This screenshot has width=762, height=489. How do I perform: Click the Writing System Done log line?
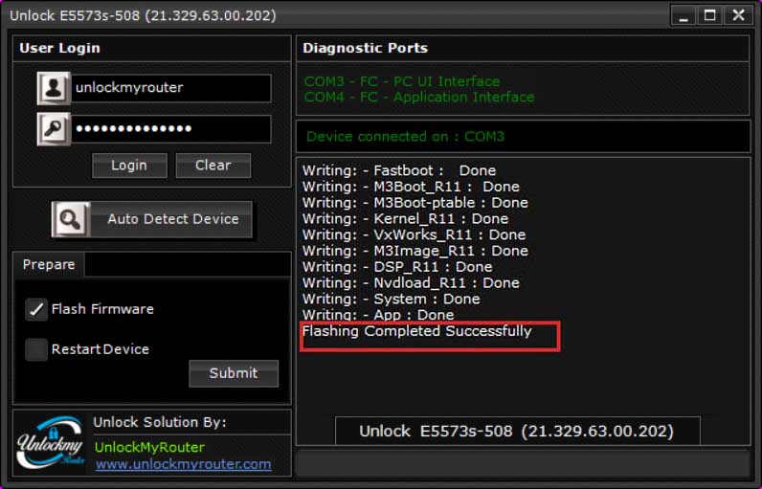point(392,299)
